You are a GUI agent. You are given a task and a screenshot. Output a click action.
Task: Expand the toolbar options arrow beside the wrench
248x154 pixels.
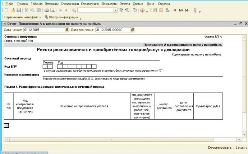[x=200, y=12]
